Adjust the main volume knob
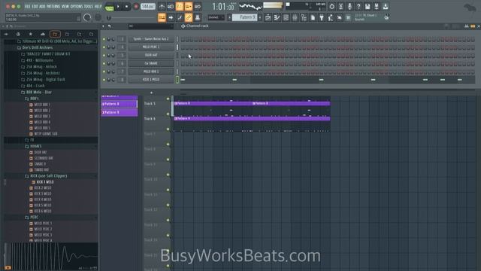The width and height of the screenshot is (481, 271). click(87, 18)
